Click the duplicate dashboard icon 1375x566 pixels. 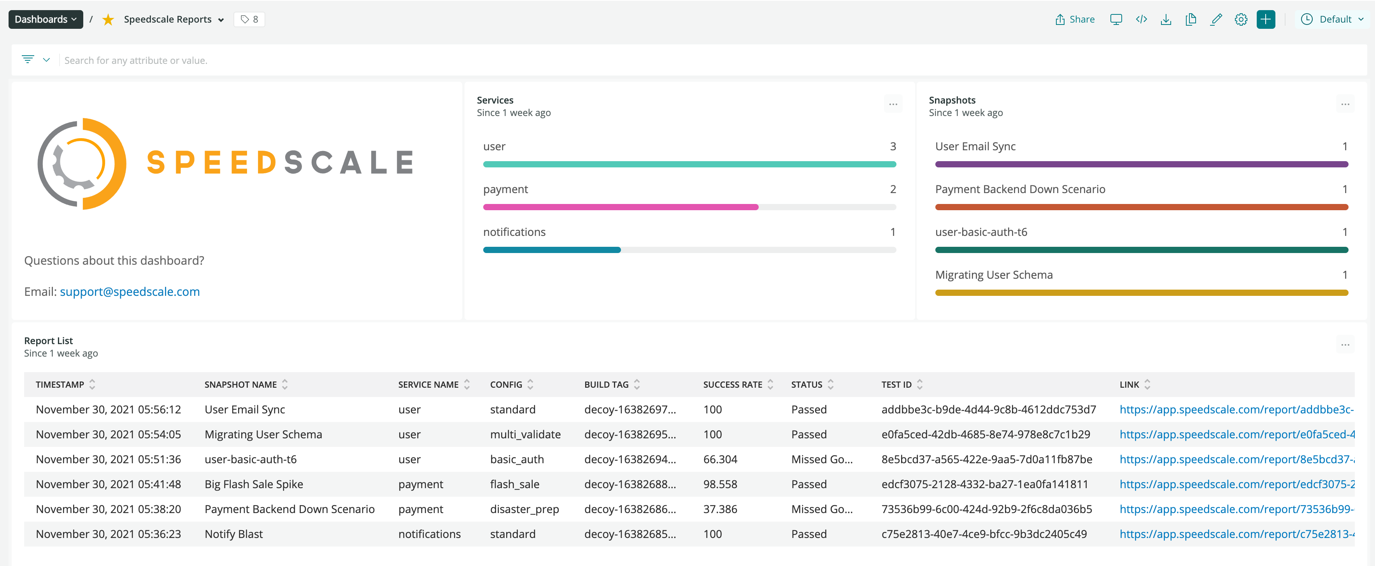tap(1191, 20)
